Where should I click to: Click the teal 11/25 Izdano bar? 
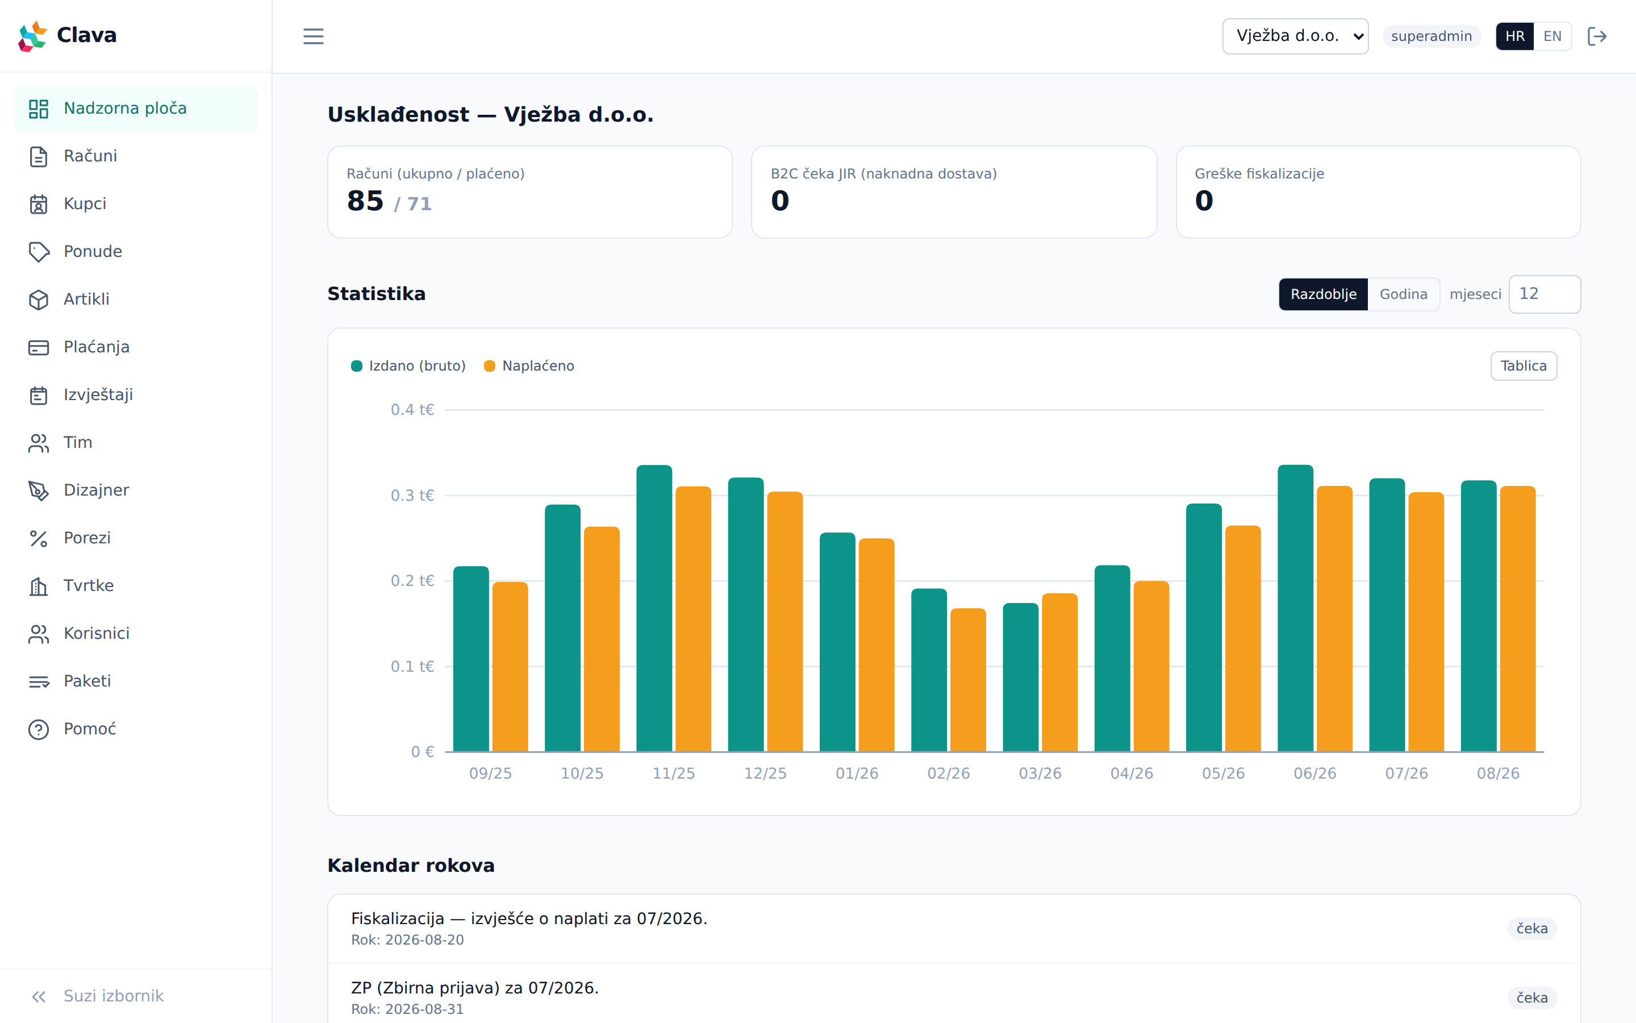[x=654, y=608]
